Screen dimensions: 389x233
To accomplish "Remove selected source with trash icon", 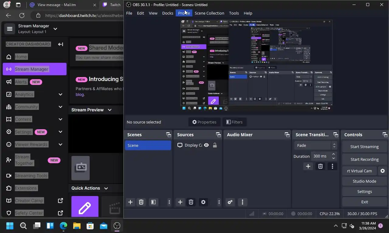I will (x=191, y=202).
